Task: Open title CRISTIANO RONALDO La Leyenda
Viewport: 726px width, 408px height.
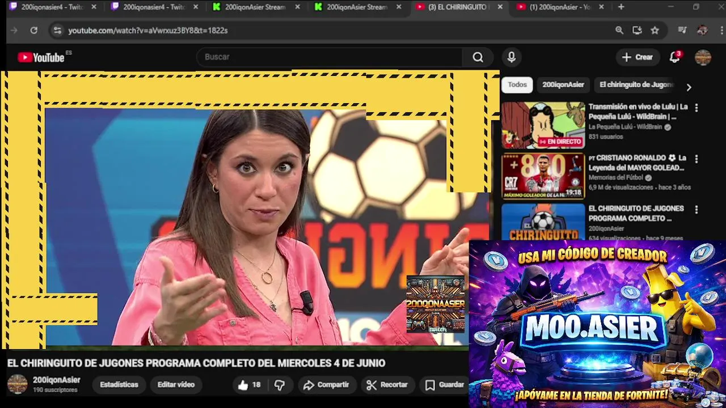Action: pyautogui.click(x=637, y=163)
